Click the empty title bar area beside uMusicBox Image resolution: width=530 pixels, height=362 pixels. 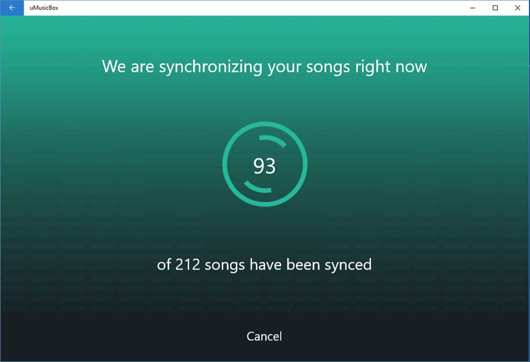tap(260, 8)
